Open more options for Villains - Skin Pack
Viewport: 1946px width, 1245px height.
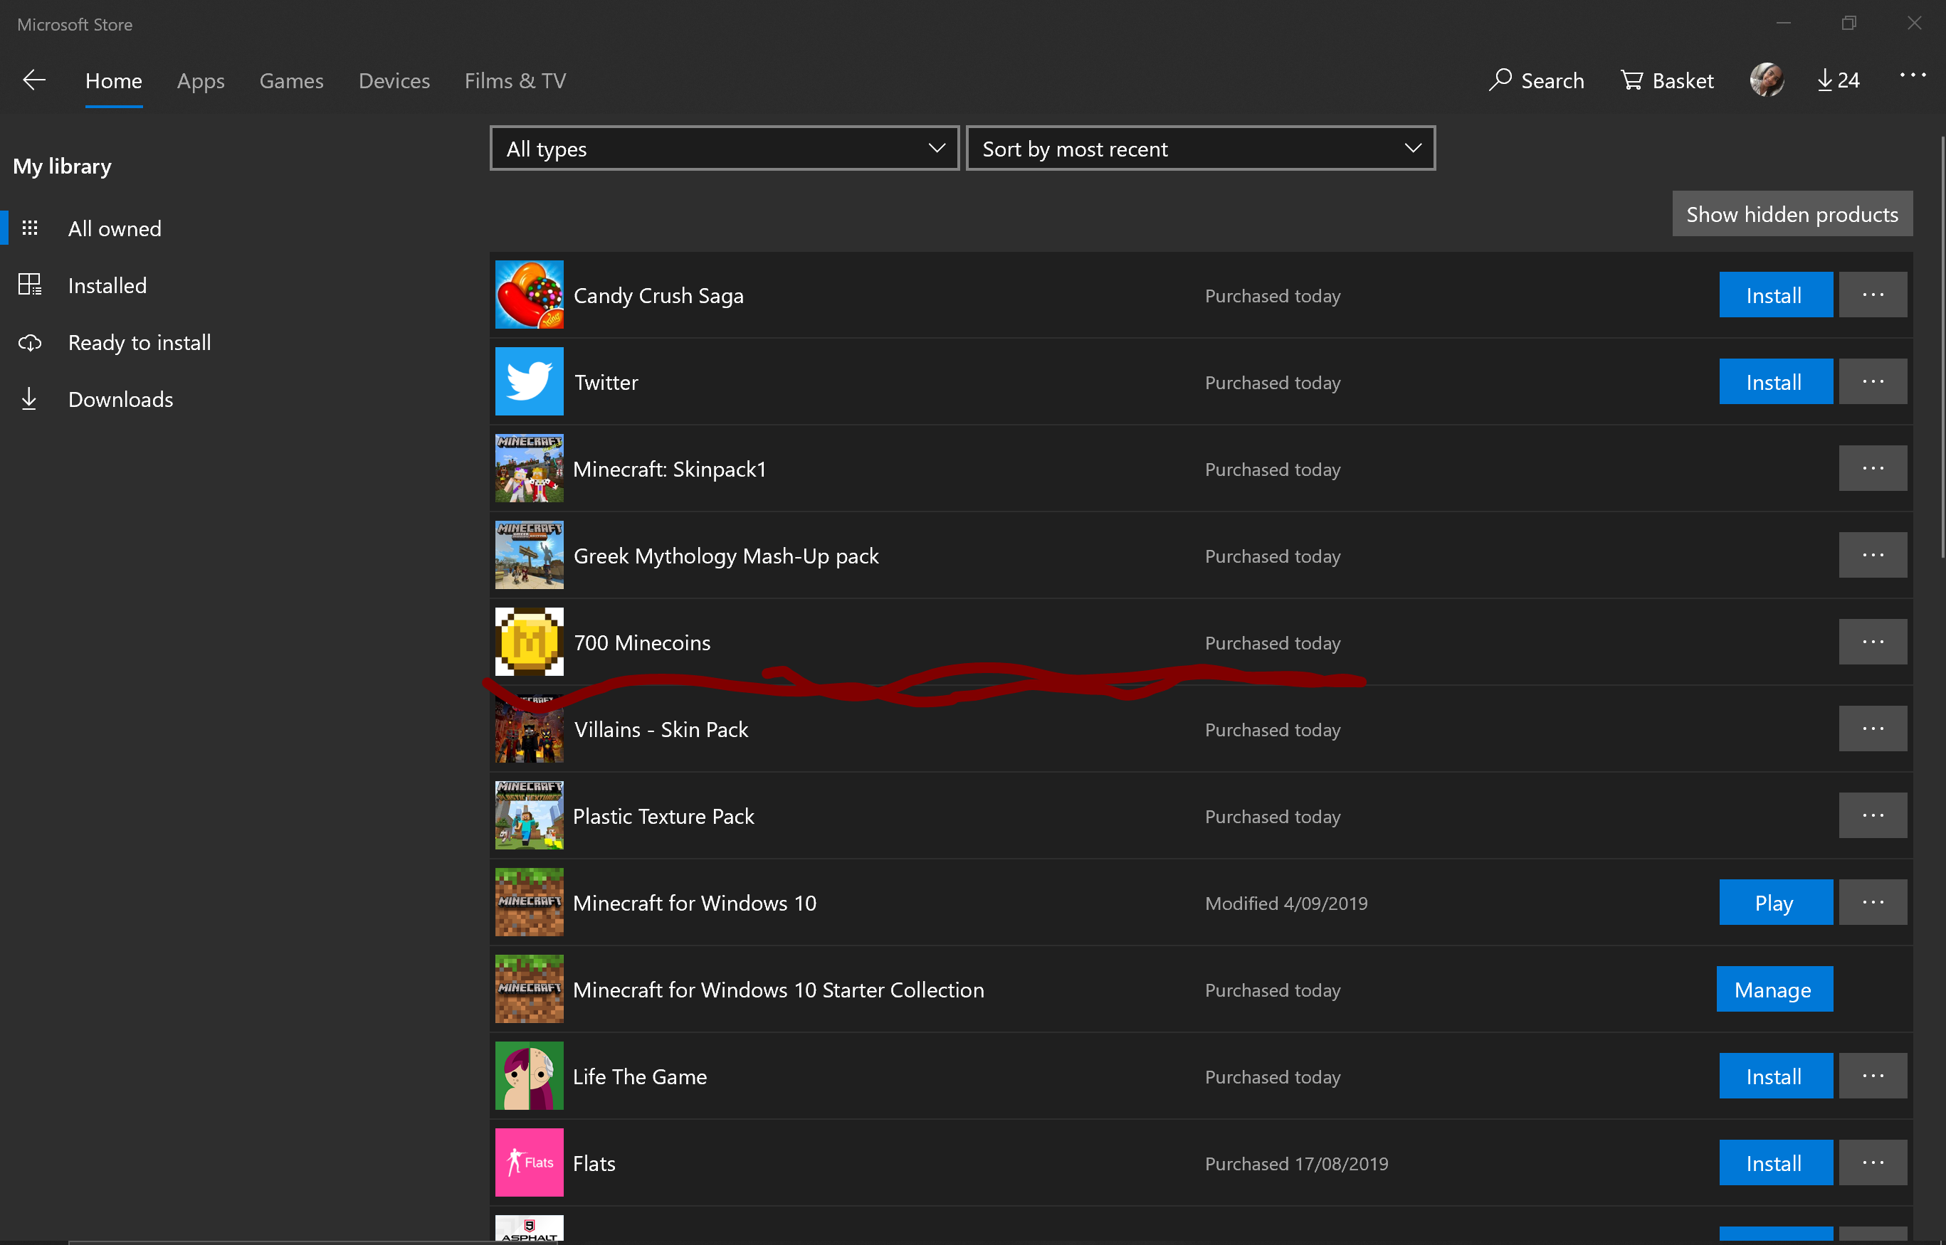coord(1873,729)
